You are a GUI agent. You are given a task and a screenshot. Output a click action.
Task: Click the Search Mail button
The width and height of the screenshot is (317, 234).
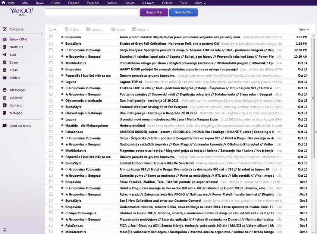coord(154,12)
